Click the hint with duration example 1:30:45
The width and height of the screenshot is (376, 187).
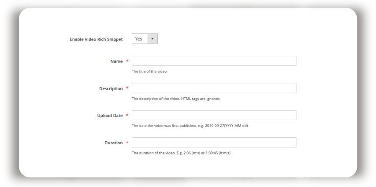pos(182,153)
